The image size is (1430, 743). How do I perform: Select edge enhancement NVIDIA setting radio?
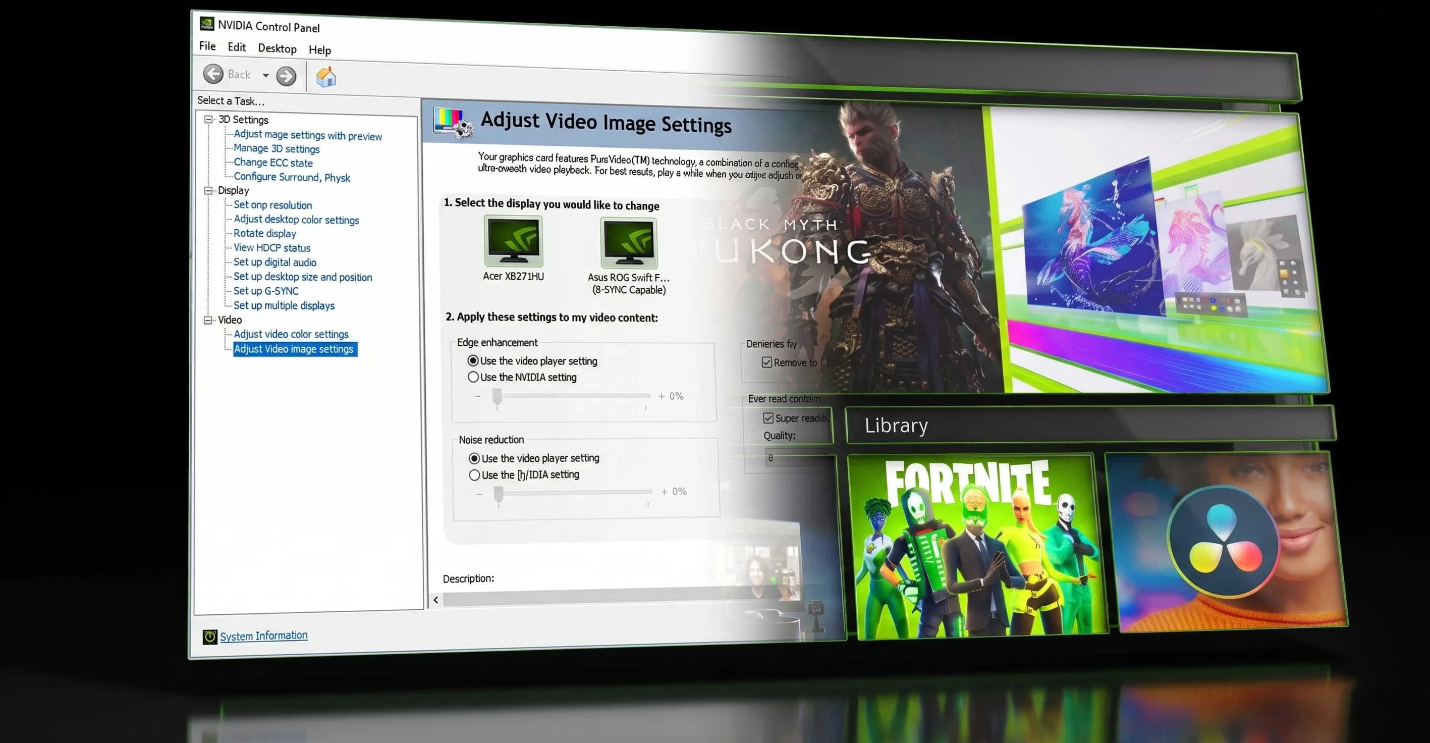(473, 377)
